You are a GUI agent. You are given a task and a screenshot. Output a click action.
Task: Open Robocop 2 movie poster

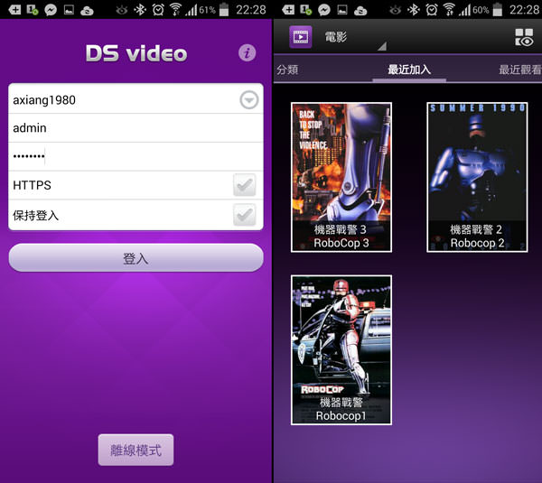click(x=477, y=177)
